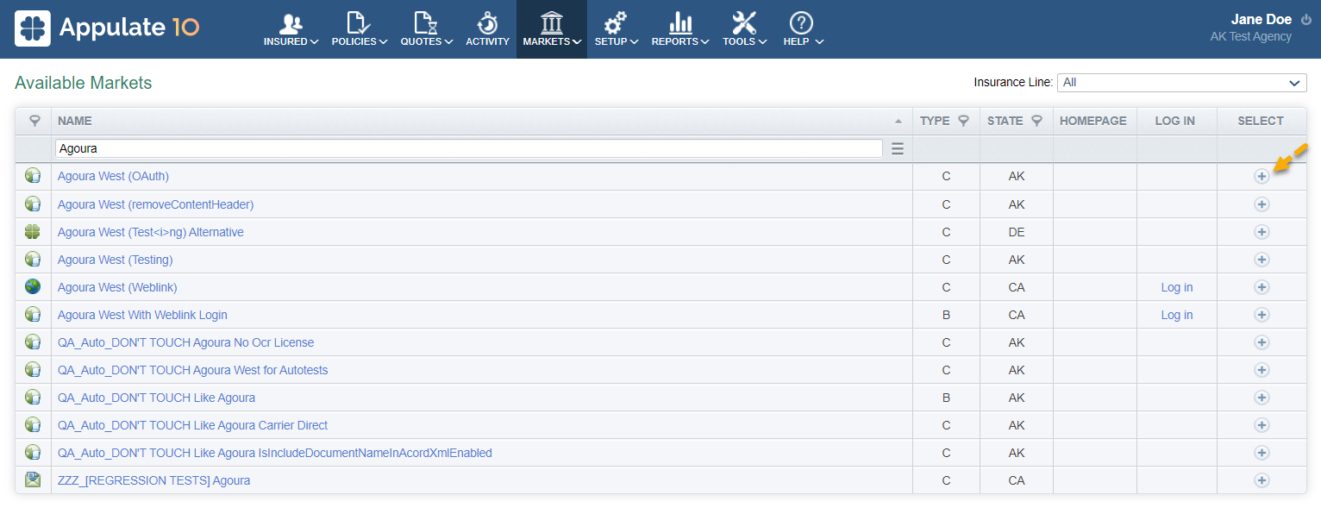Add Agoura West With Weblink Login market
The height and width of the screenshot is (514, 1321).
[1262, 315]
